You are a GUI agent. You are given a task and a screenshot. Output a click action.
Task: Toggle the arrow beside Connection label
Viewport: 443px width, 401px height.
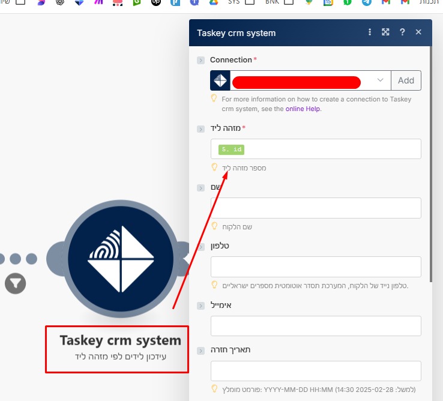click(x=200, y=60)
